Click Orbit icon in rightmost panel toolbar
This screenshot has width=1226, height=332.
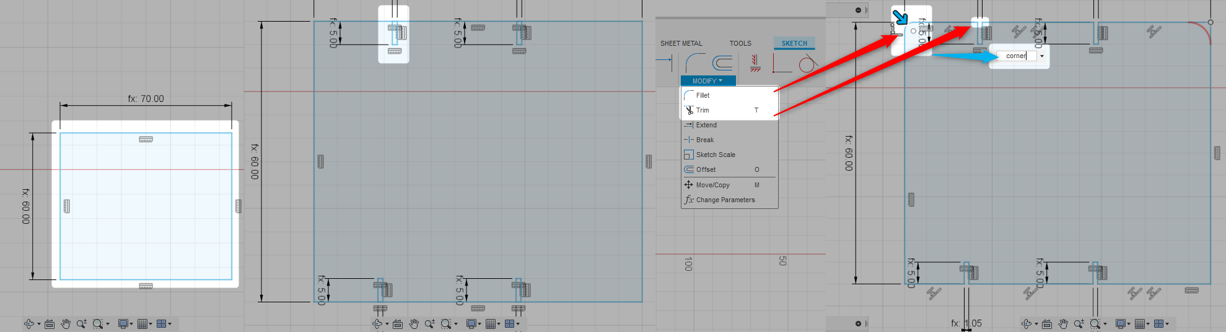click(1027, 323)
